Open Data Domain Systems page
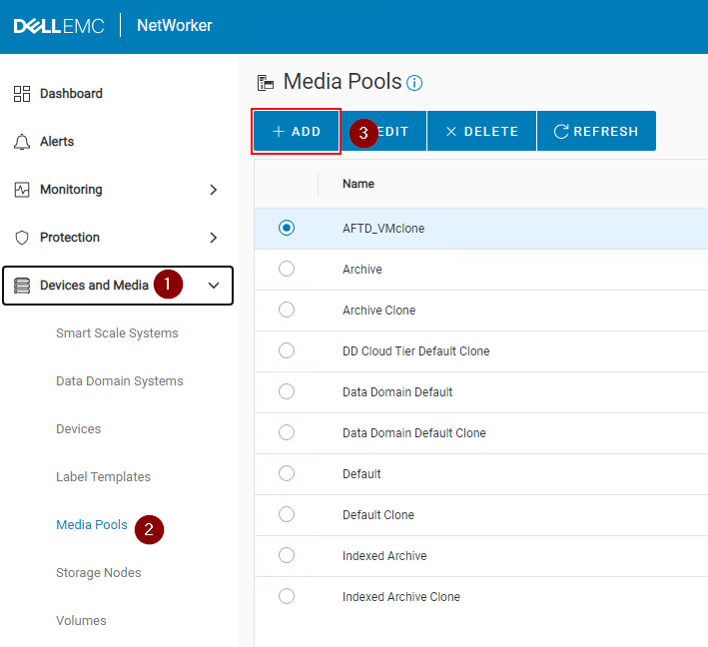This screenshot has height=647, width=708. tap(120, 381)
